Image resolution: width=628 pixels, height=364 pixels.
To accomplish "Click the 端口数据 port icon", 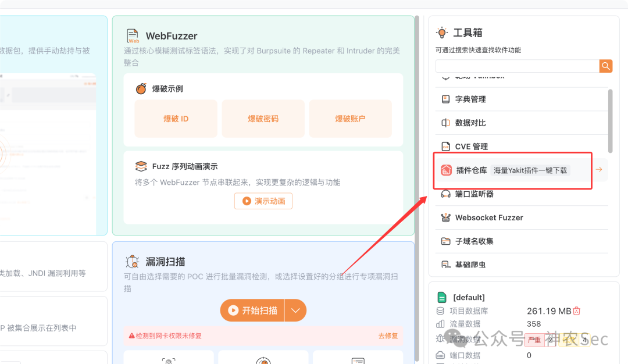I will point(440,355).
